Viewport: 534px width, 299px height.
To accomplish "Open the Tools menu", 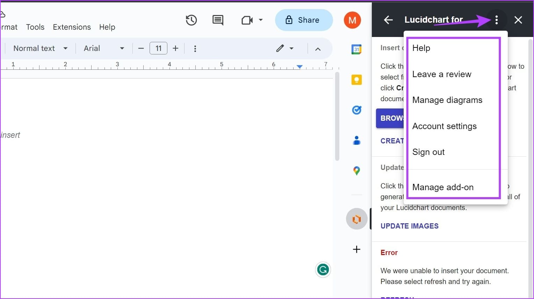I will point(35,27).
